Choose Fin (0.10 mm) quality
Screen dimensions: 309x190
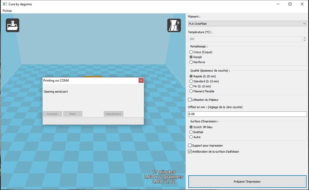[x=200, y=86]
